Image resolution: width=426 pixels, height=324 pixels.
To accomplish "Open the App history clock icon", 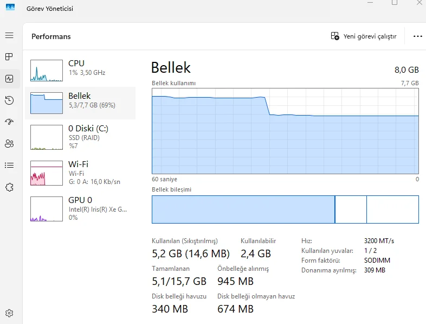I will [9, 100].
